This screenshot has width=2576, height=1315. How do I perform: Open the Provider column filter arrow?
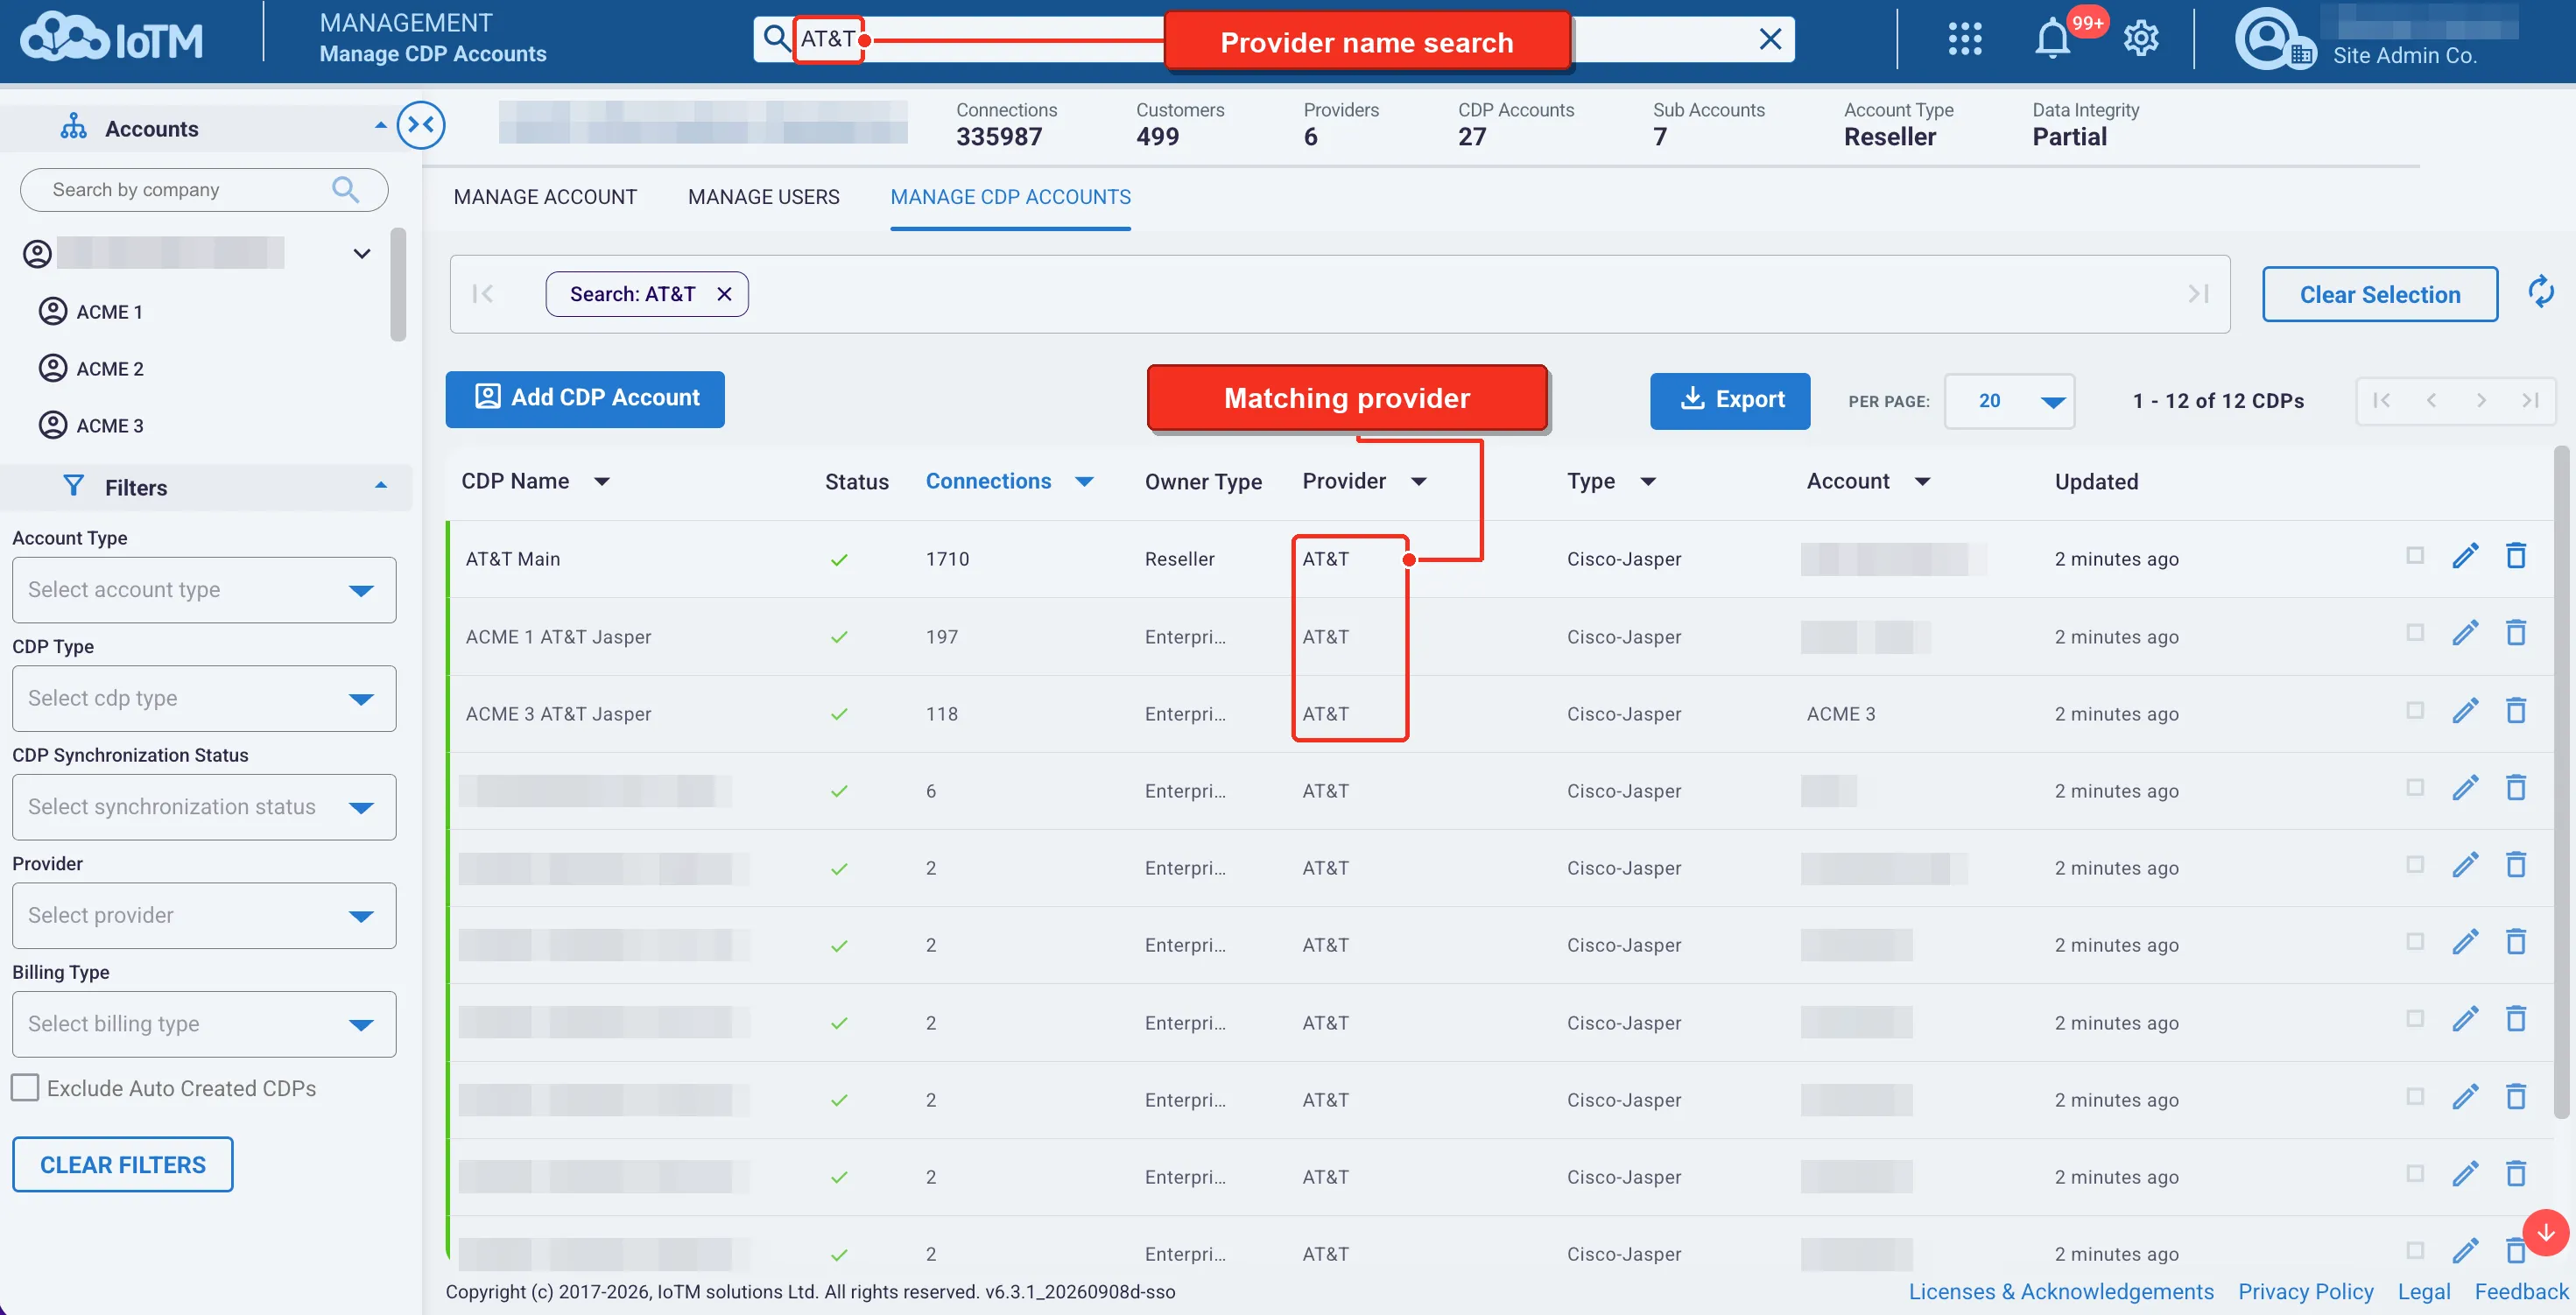pos(1418,482)
